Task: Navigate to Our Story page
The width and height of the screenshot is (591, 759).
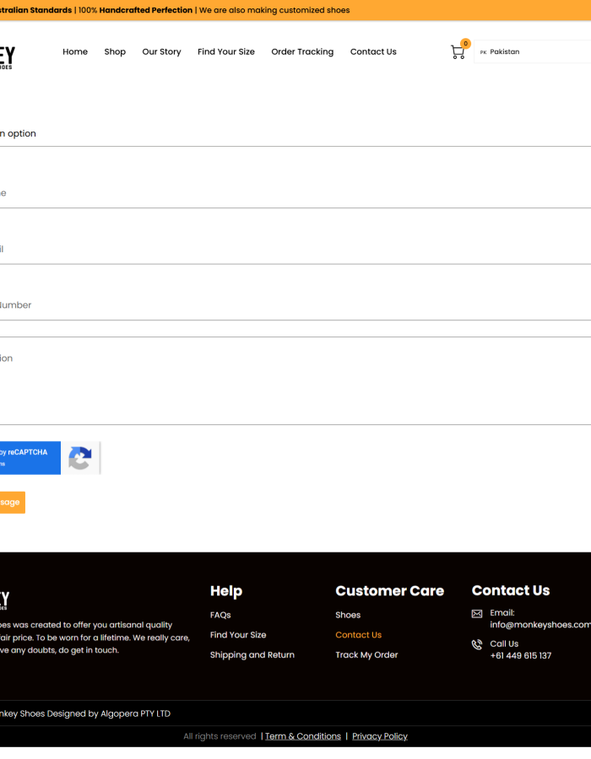Action: pyautogui.click(x=161, y=51)
